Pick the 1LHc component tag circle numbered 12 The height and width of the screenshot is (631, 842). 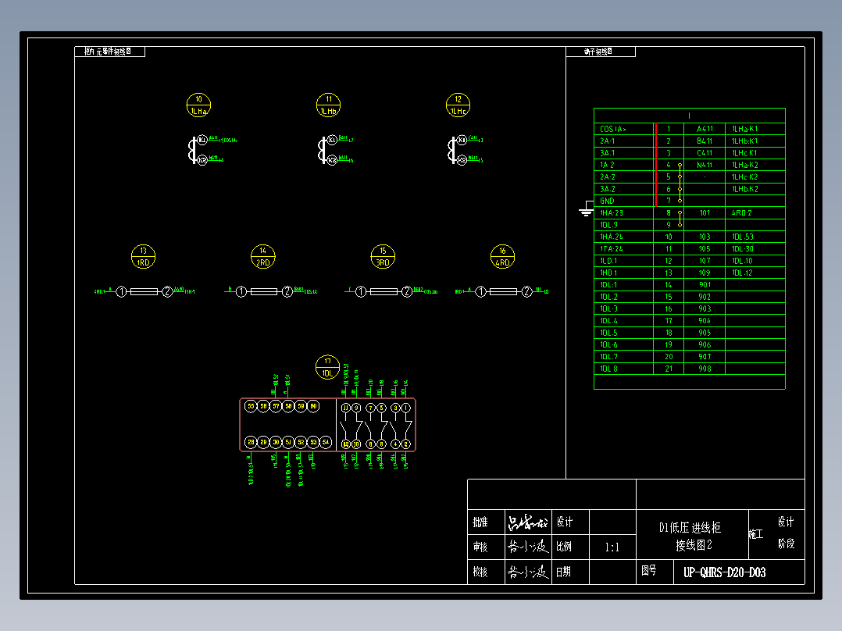coord(458,105)
